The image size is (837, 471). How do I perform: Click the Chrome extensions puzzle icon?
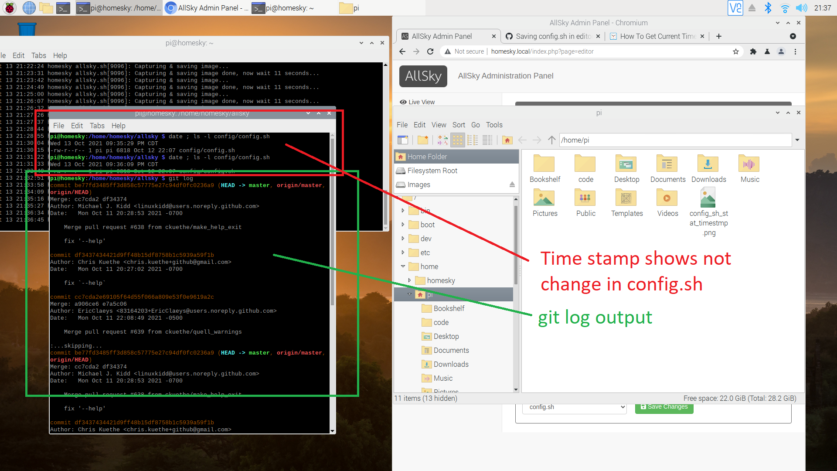tap(753, 51)
